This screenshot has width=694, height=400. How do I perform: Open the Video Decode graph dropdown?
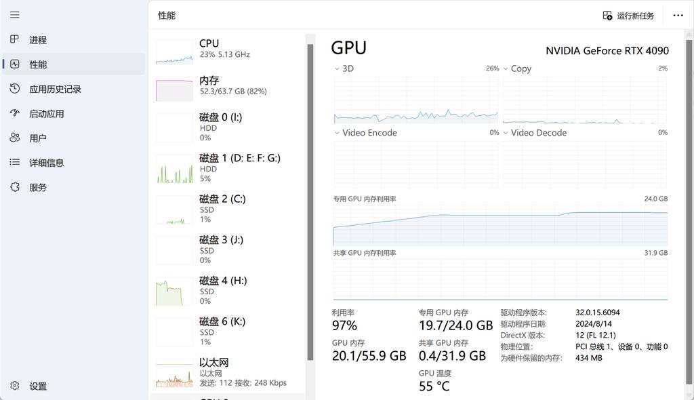[506, 133]
